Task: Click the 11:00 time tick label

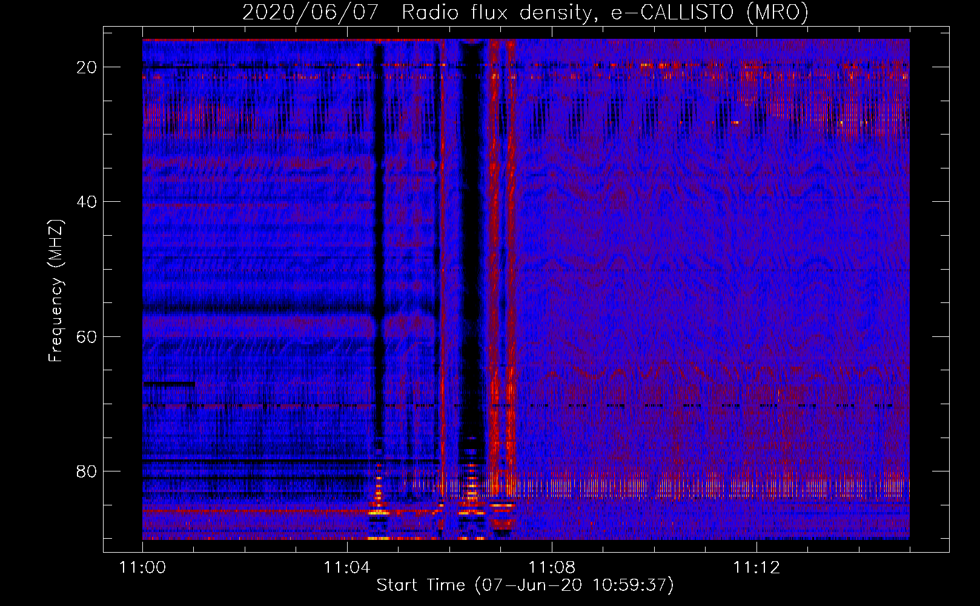Action: [142, 568]
